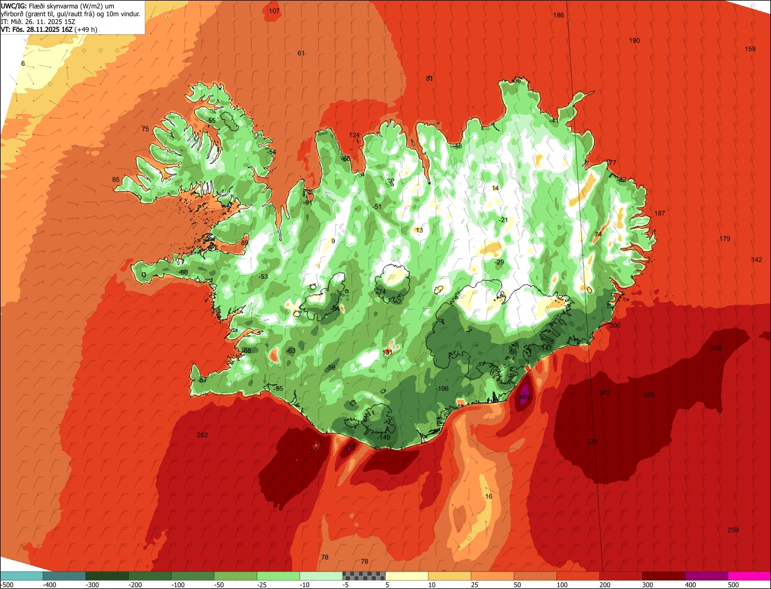Pick the 10 to 25 yellow-orange legend swatch
The height and width of the screenshot is (589, 771).
pos(449,576)
